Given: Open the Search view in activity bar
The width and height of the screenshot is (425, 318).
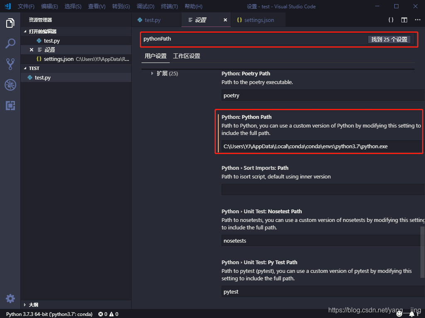Looking at the screenshot, I should [10, 43].
